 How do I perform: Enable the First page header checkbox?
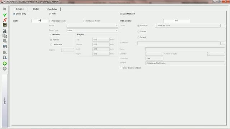(x=50, y=21)
